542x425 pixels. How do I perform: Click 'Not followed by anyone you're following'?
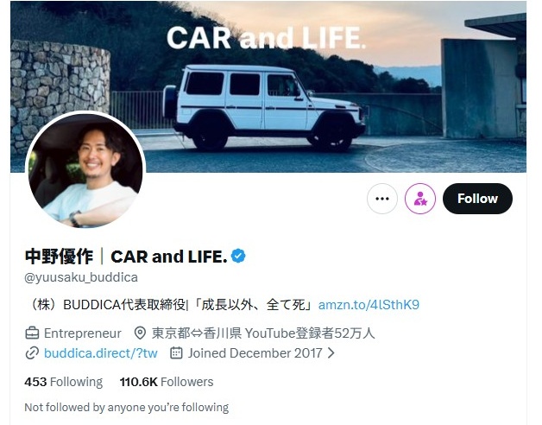point(127,408)
